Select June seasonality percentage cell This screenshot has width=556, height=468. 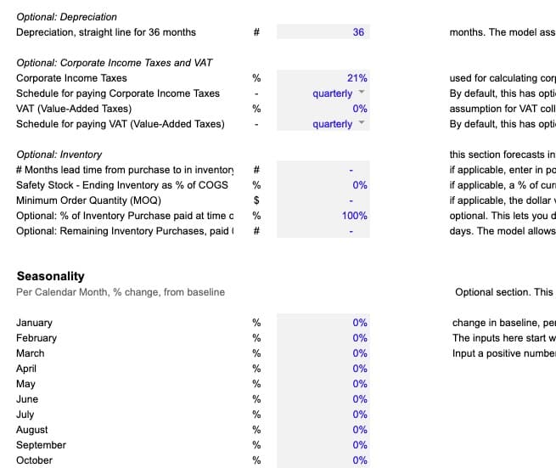point(323,399)
